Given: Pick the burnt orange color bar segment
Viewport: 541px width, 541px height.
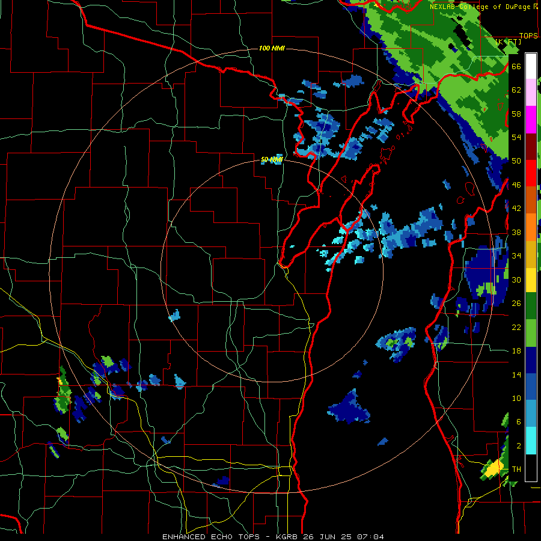Looking at the screenshot, I should pyautogui.click(x=531, y=200).
